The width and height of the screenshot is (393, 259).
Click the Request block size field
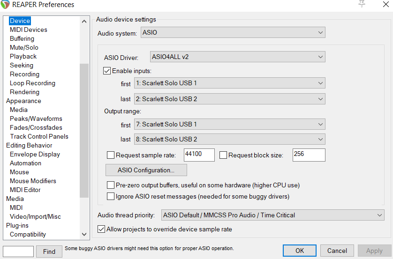[309, 155]
